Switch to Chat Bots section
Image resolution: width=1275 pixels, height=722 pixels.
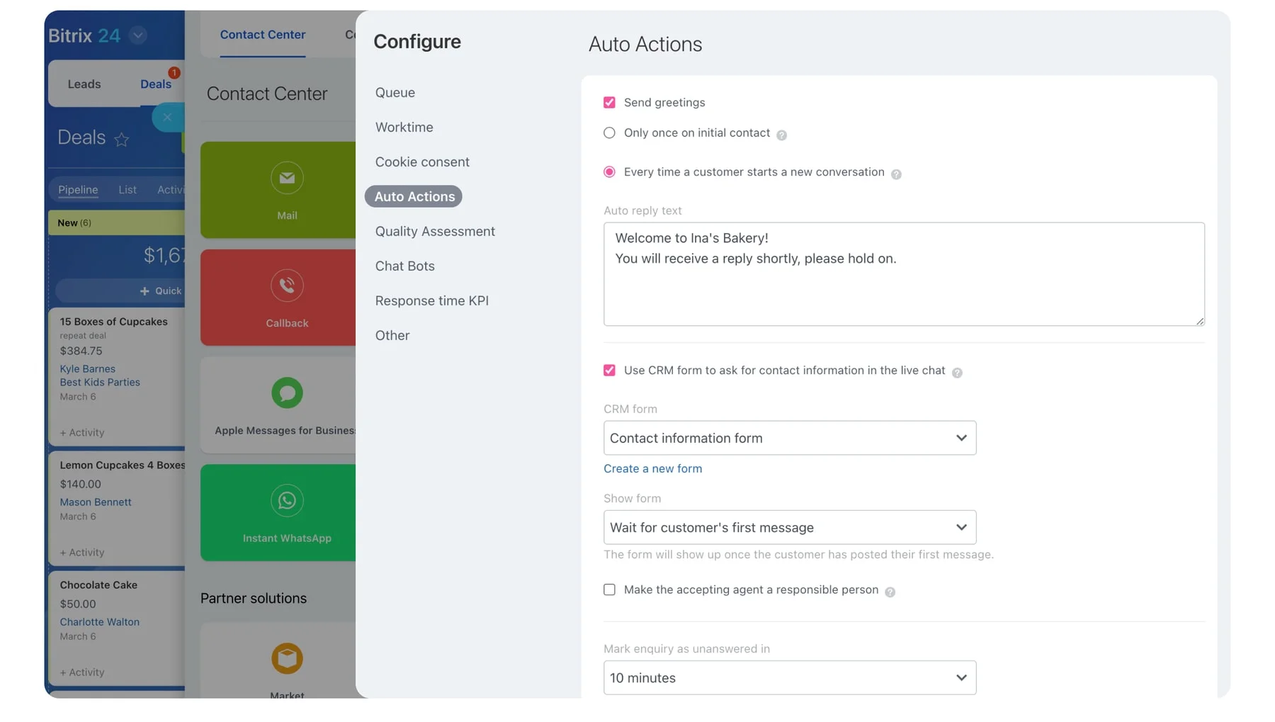coord(404,266)
